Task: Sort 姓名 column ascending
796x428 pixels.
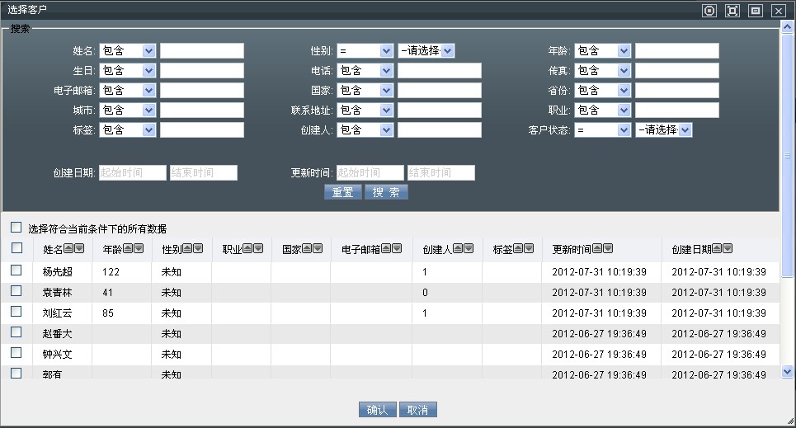Action: (69, 249)
